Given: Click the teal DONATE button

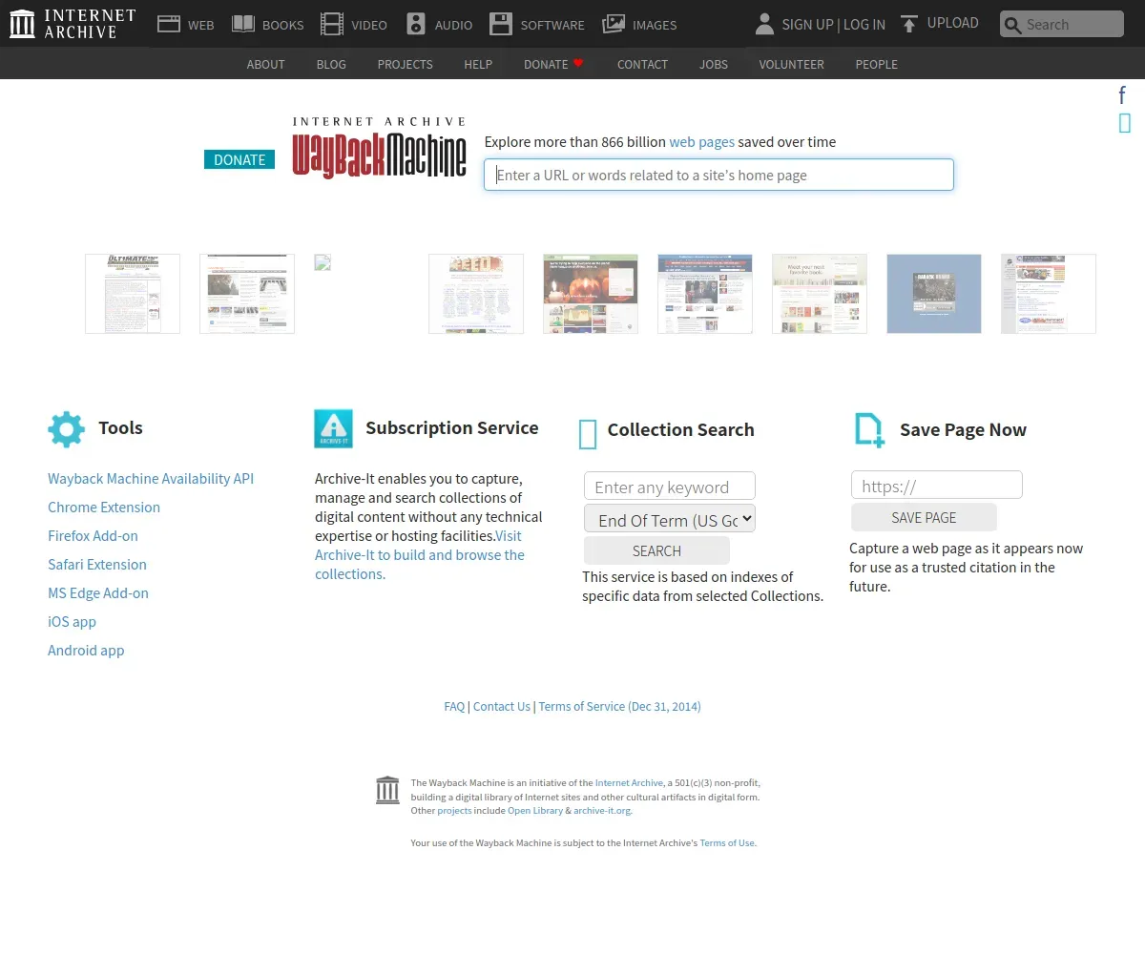Looking at the screenshot, I should [x=239, y=159].
